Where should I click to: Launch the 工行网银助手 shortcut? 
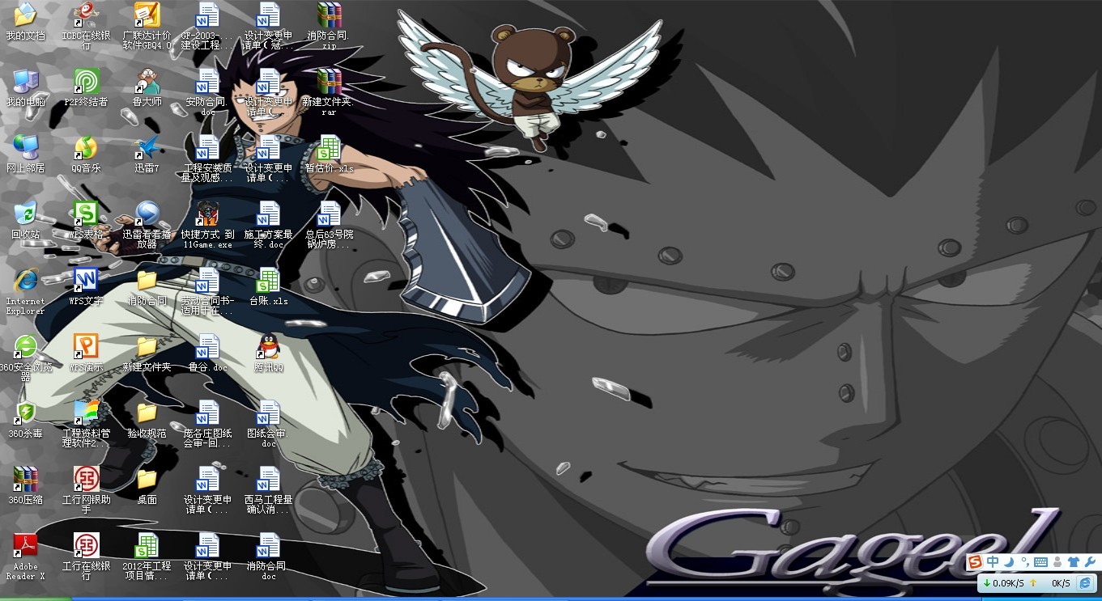(87, 491)
